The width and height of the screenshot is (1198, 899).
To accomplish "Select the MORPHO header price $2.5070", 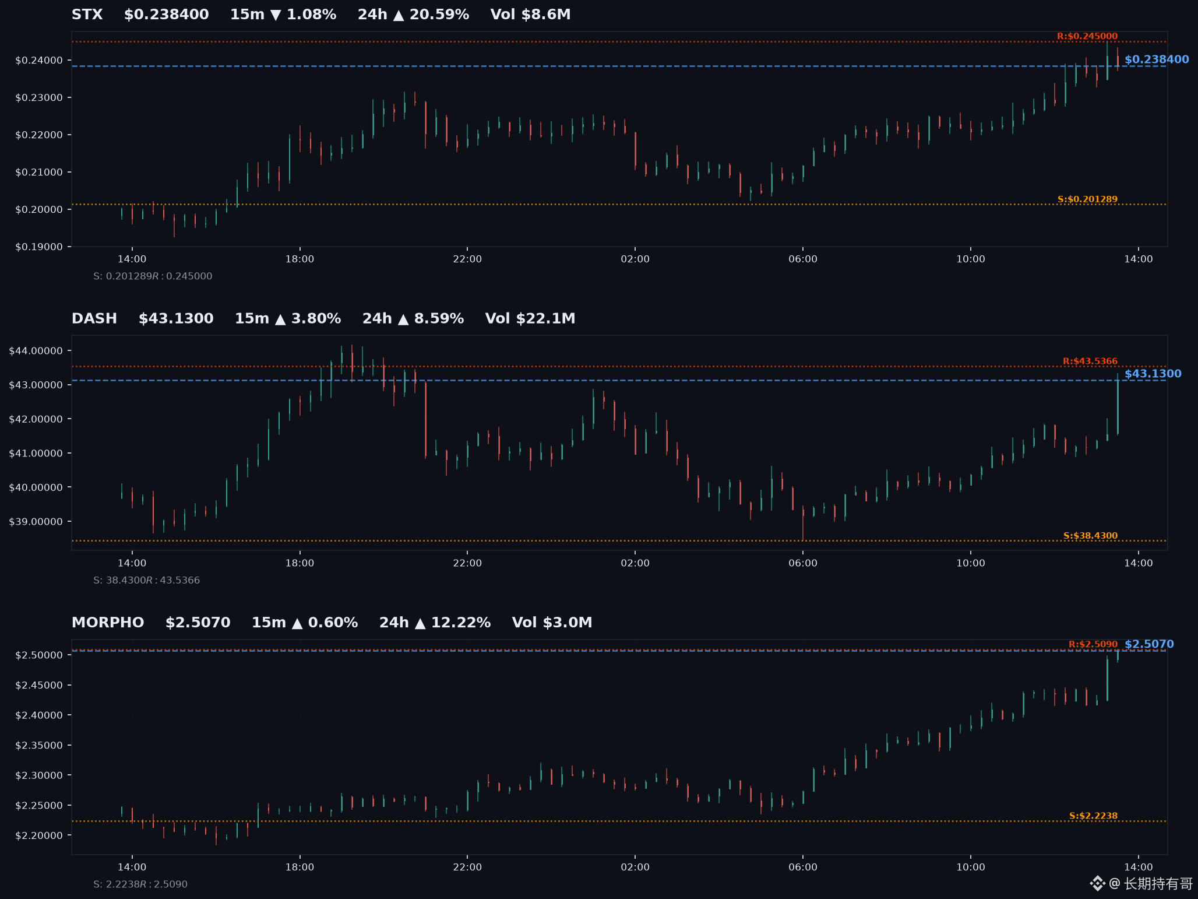I will [198, 623].
